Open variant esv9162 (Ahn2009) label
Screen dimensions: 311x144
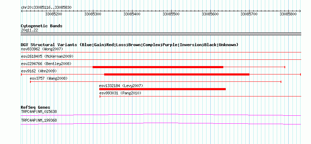coord(39,71)
